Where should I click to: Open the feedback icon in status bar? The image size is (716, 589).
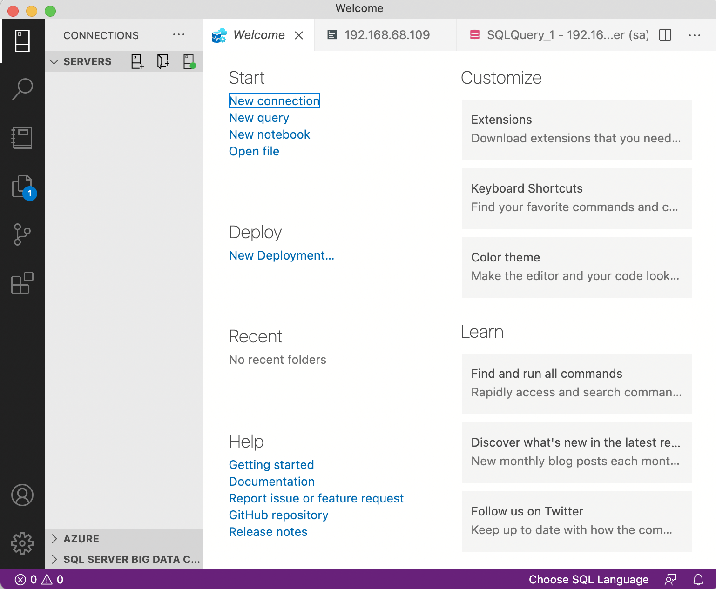click(670, 580)
